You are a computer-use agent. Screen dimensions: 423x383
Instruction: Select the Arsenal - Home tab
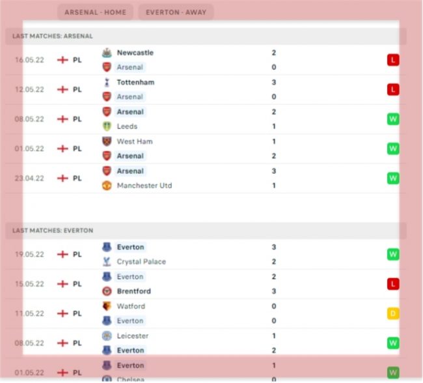pos(95,12)
